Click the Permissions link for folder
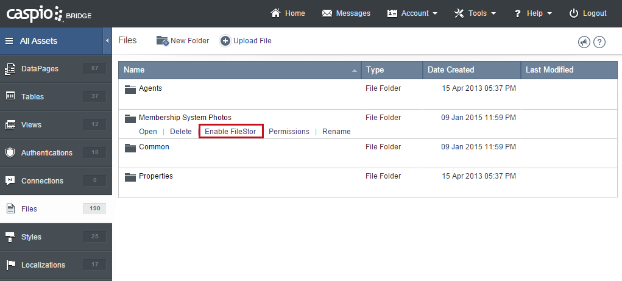The height and width of the screenshot is (281, 622). pyautogui.click(x=289, y=132)
